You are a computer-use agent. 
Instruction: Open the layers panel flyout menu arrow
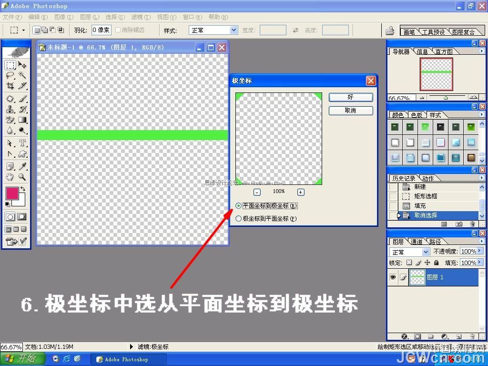[482, 241]
